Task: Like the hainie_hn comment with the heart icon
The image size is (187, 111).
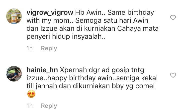Action: click(173, 75)
